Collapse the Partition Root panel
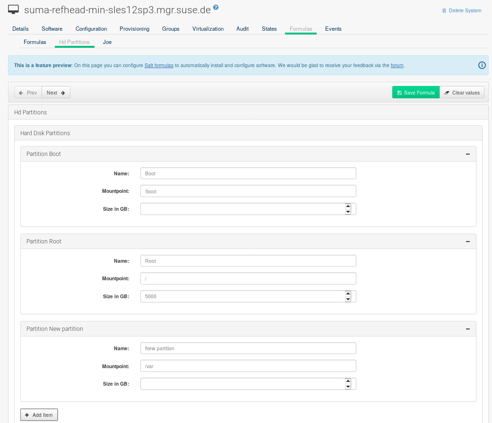The image size is (492, 423). point(468,242)
